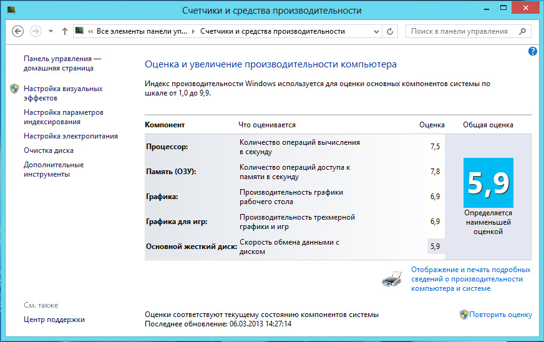
Task: Refresh the page with the refresh button
Action: click(390, 32)
